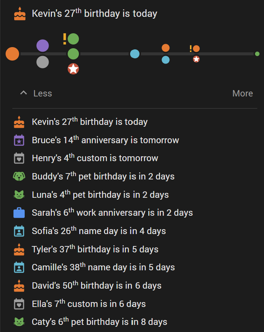Select the single blue dot on the timeline

coord(135,54)
